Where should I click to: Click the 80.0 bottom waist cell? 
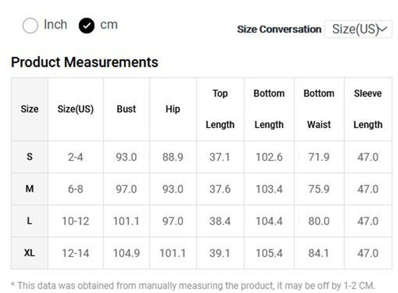[x=318, y=221]
